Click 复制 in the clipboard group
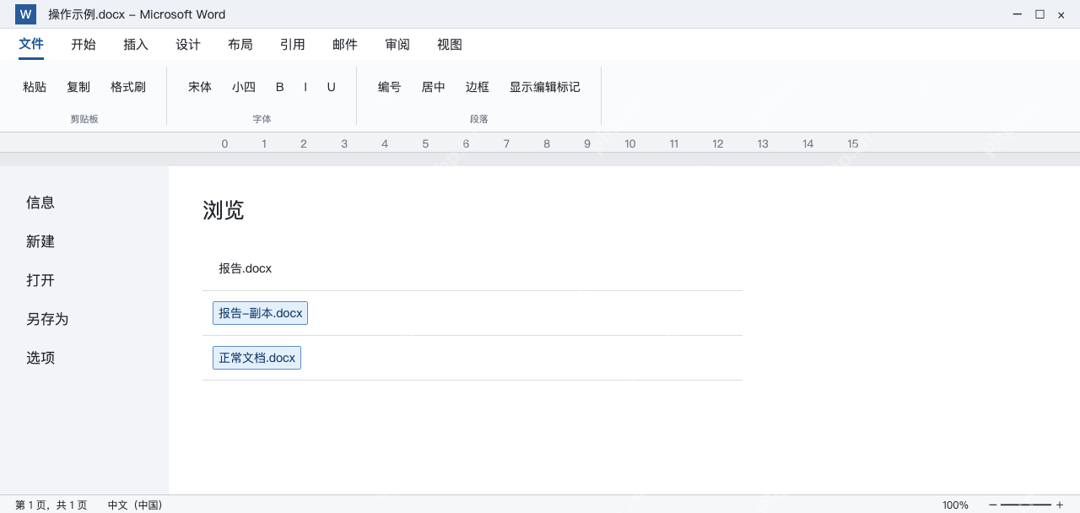The height and width of the screenshot is (513, 1080). coord(78,87)
